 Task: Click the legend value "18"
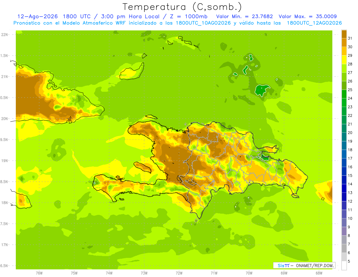350,150
